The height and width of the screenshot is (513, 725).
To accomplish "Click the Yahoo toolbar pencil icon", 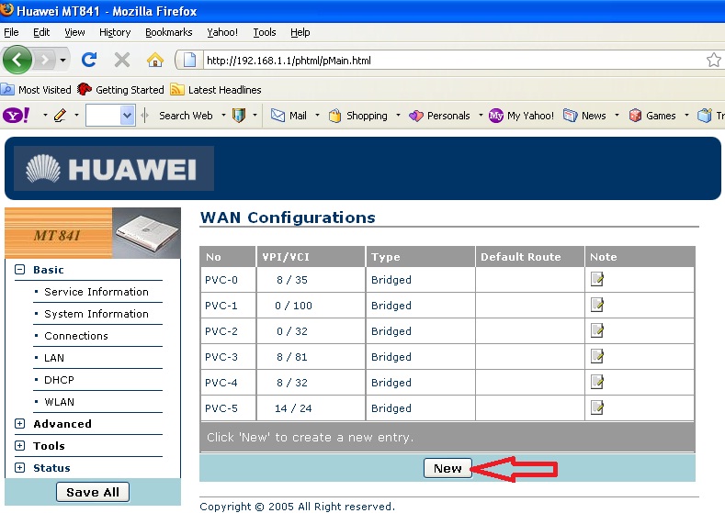I will point(60,115).
